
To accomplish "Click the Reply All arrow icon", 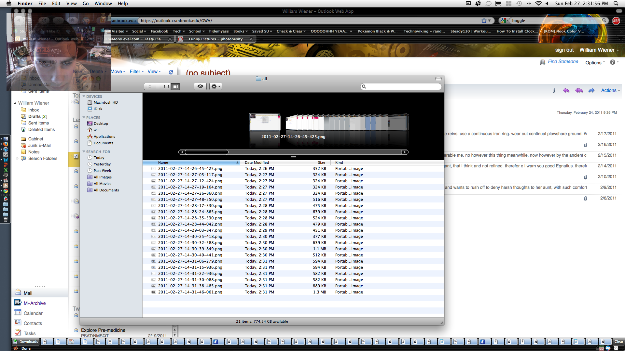I will (579, 90).
